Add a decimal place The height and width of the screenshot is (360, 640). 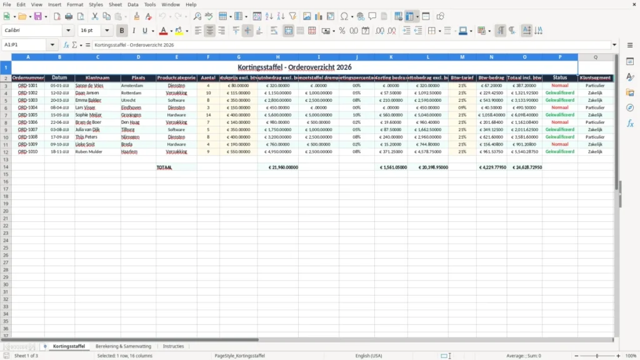(x=379, y=31)
